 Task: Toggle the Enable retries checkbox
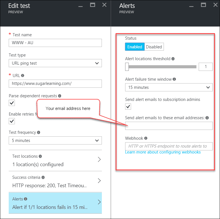tap(12, 121)
